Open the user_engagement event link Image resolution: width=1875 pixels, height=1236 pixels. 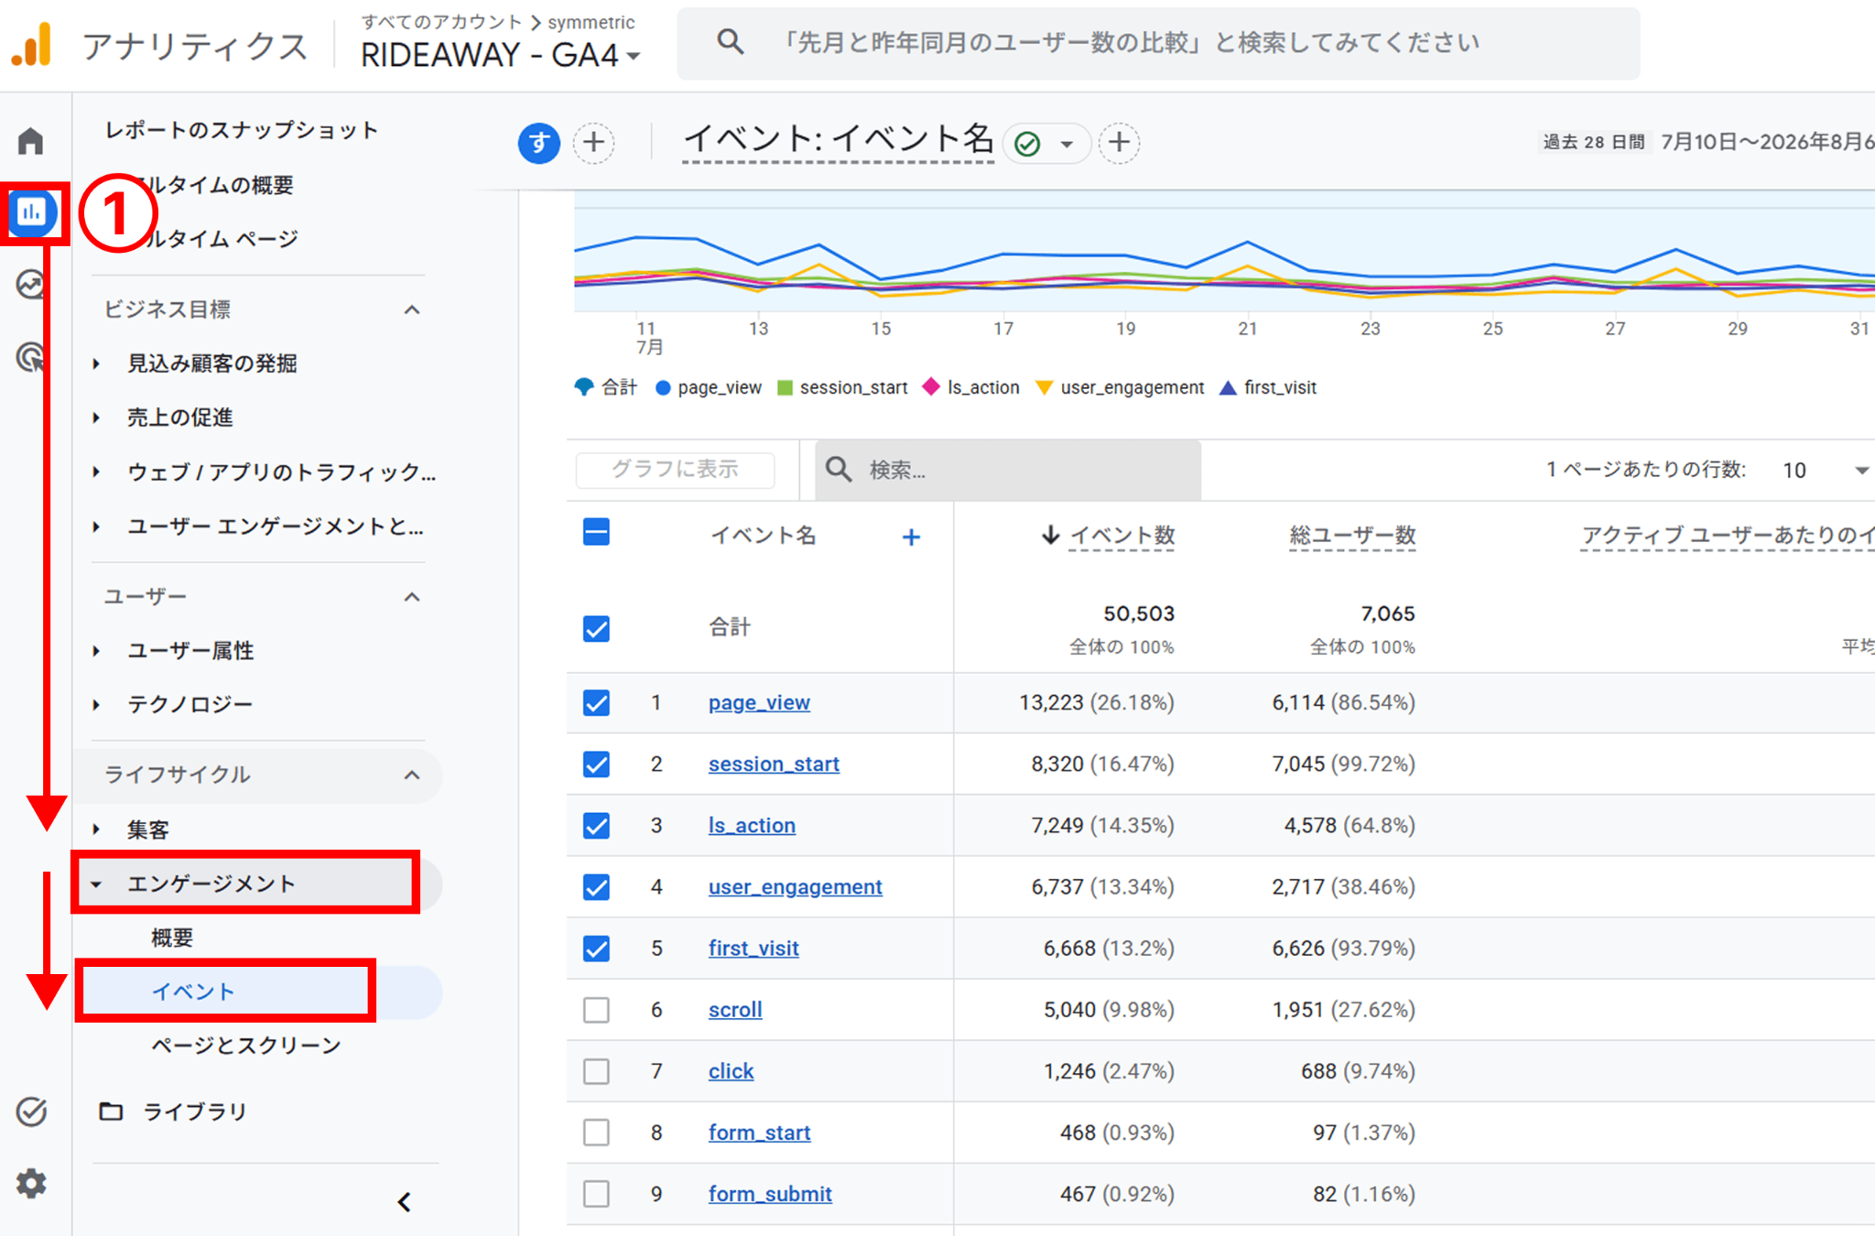(x=795, y=887)
